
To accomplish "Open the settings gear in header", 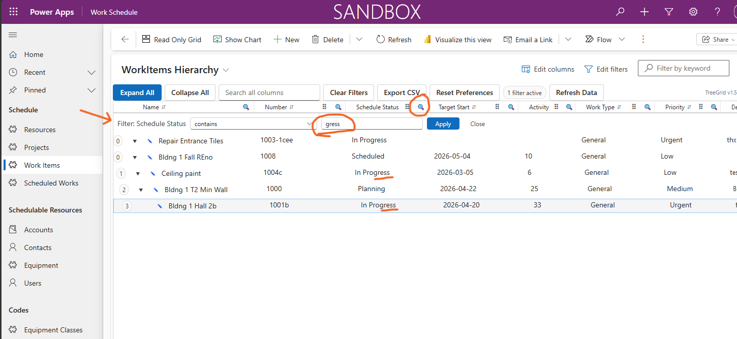I will [693, 12].
